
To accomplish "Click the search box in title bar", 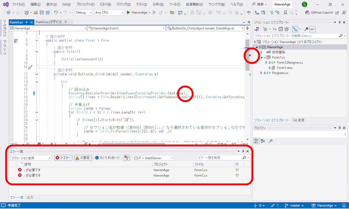I will [x=259, y=4].
